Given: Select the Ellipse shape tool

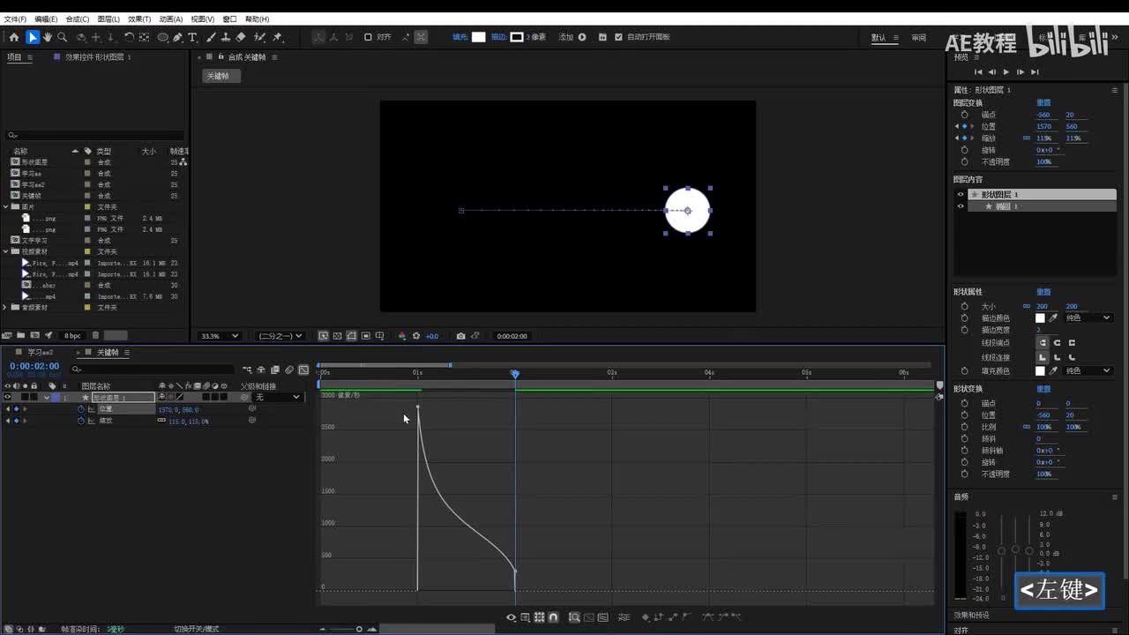Looking at the screenshot, I should coord(163,37).
